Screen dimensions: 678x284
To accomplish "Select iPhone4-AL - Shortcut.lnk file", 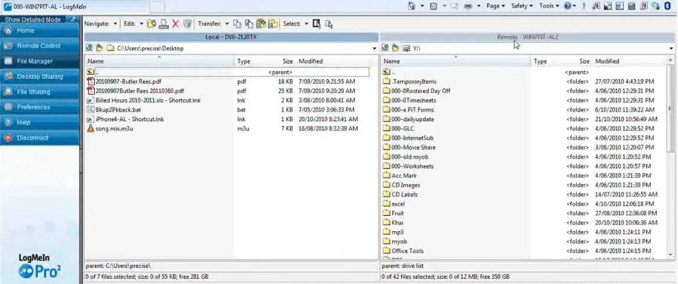I will click(x=130, y=119).
